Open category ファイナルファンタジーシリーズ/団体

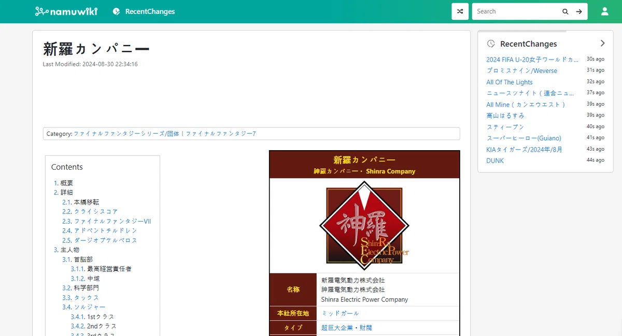[x=126, y=134]
